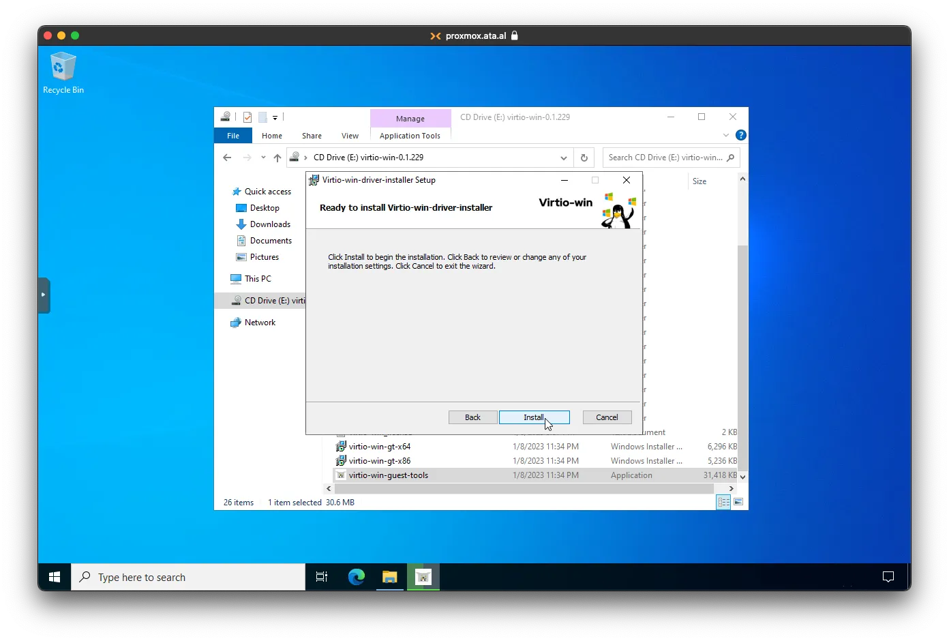Click the horizontal scrollbar thumb in file list

524,488
